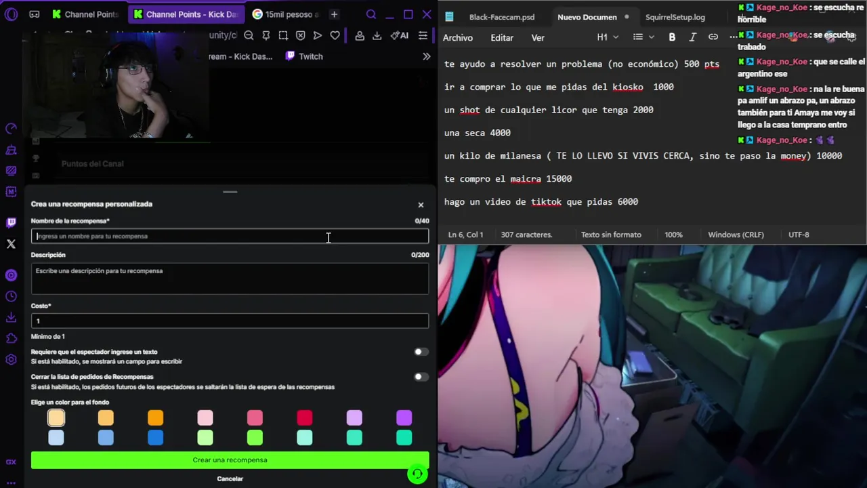Choose the purple background color swatch

[404, 418]
